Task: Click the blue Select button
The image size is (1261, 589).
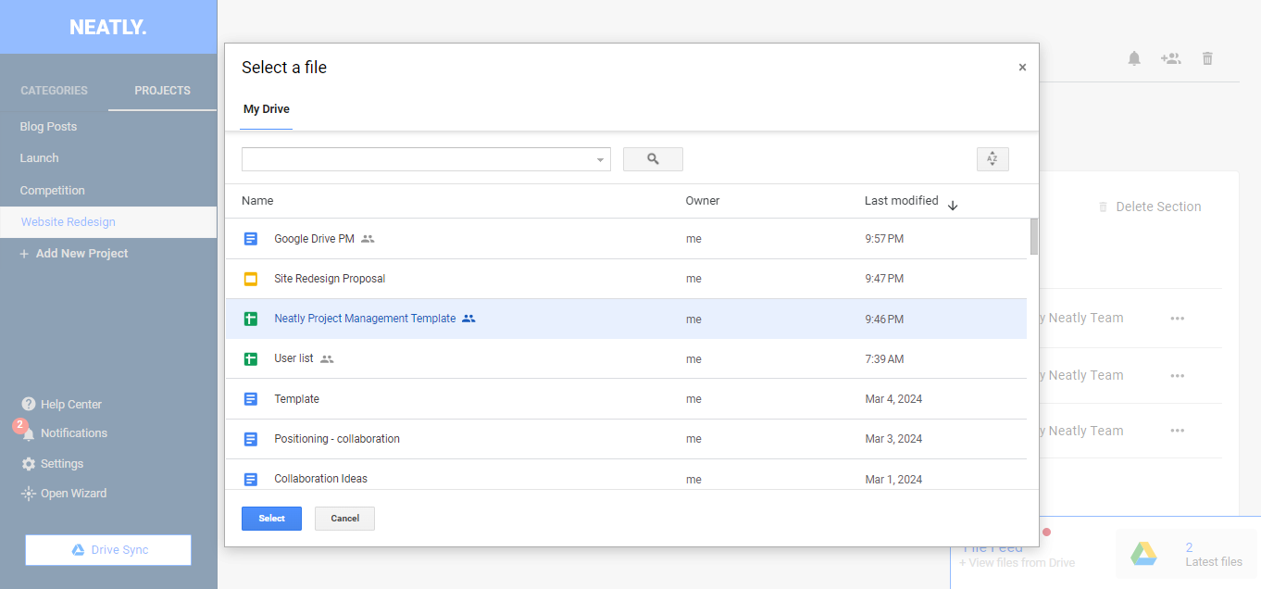Action: (271, 519)
